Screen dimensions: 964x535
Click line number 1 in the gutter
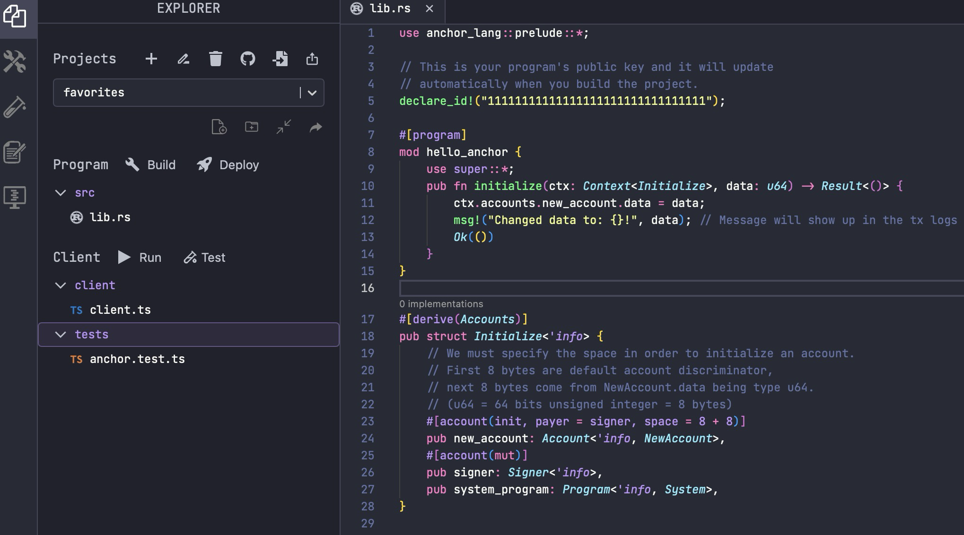[x=371, y=33]
